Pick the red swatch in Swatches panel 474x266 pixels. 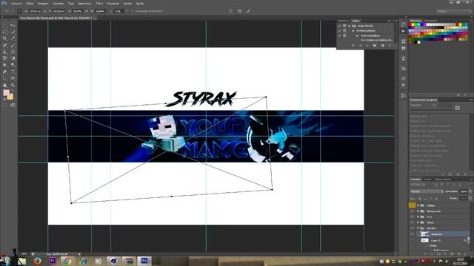410,24
